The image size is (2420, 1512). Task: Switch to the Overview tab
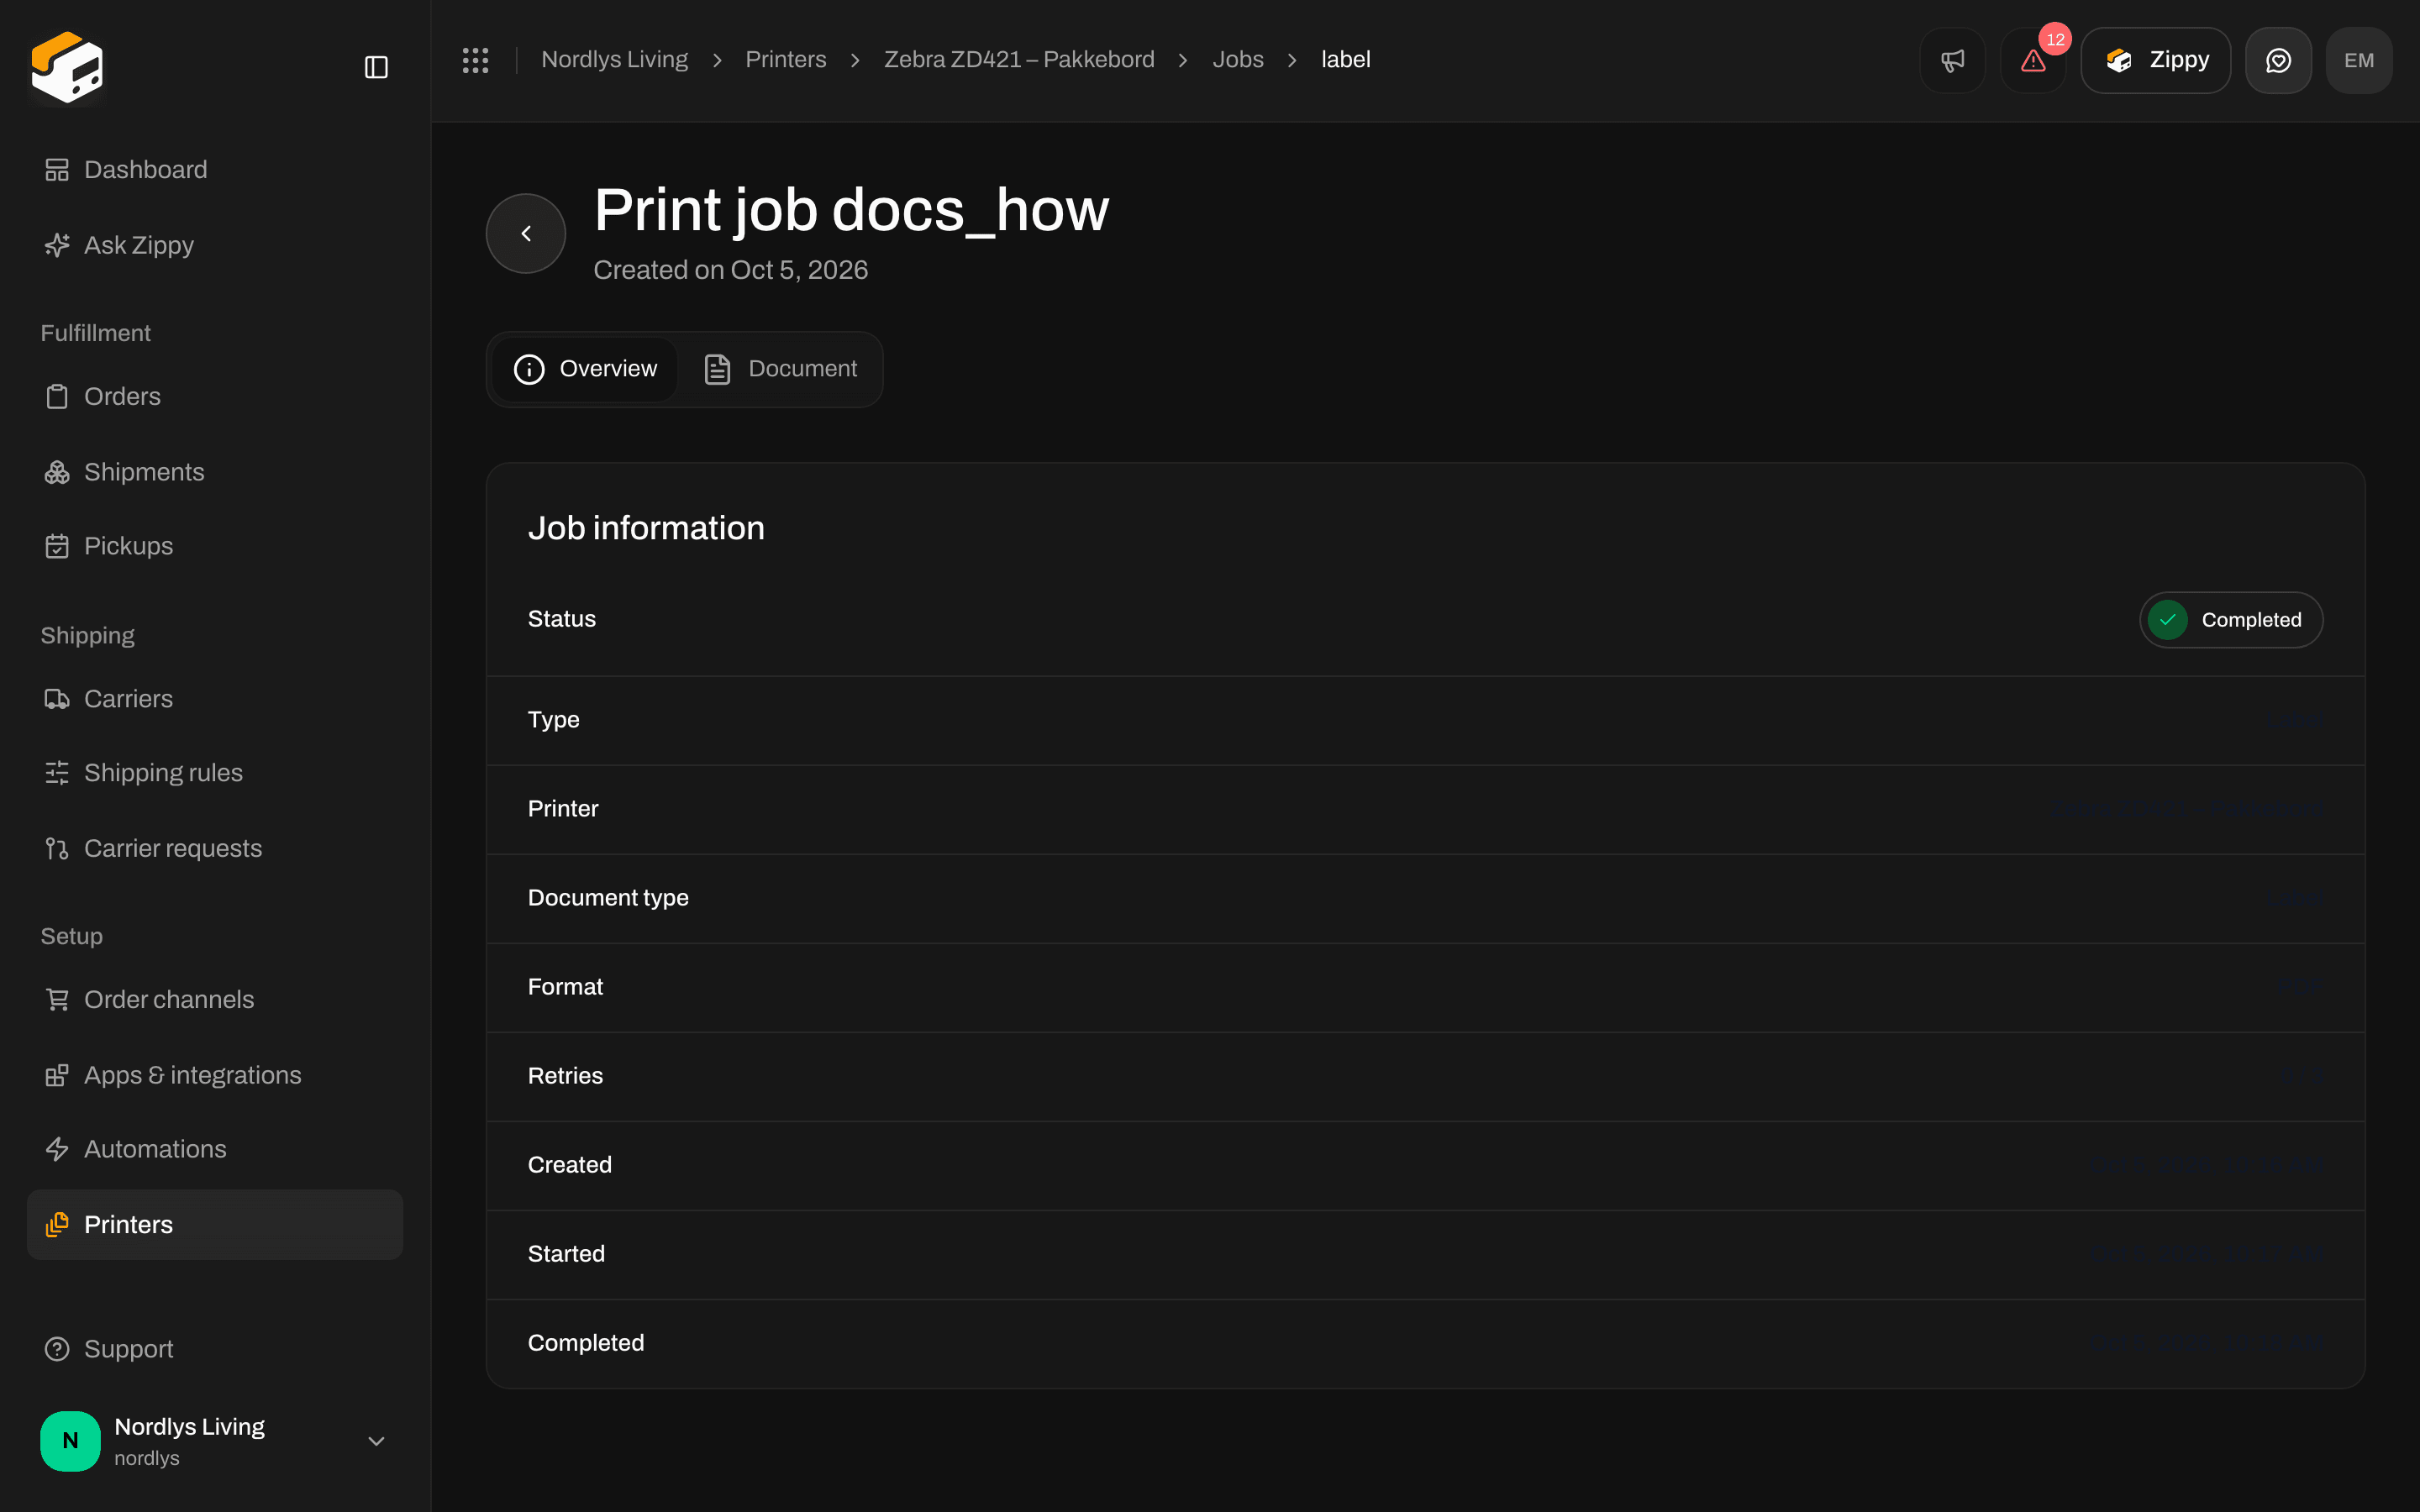pyautogui.click(x=586, y=369)
